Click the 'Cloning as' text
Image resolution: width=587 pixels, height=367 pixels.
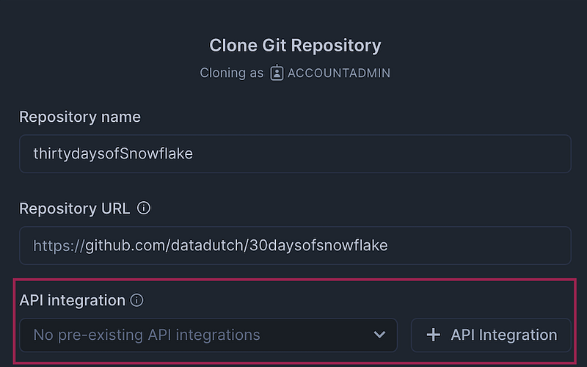tap(231, 73)
